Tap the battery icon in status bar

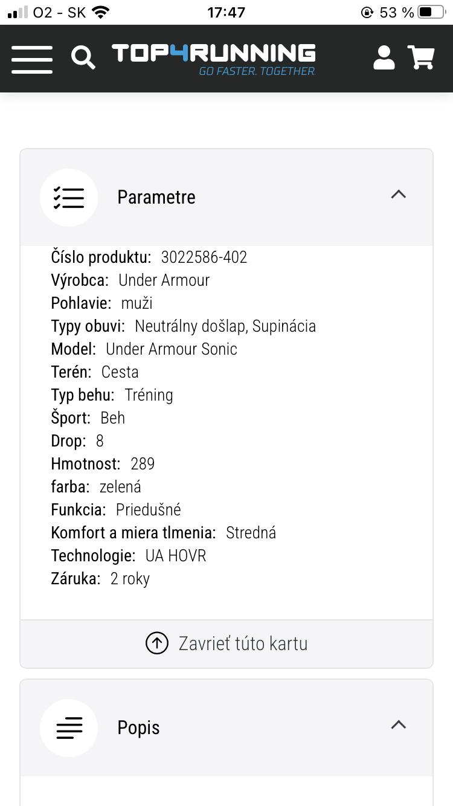coord(431,12)
